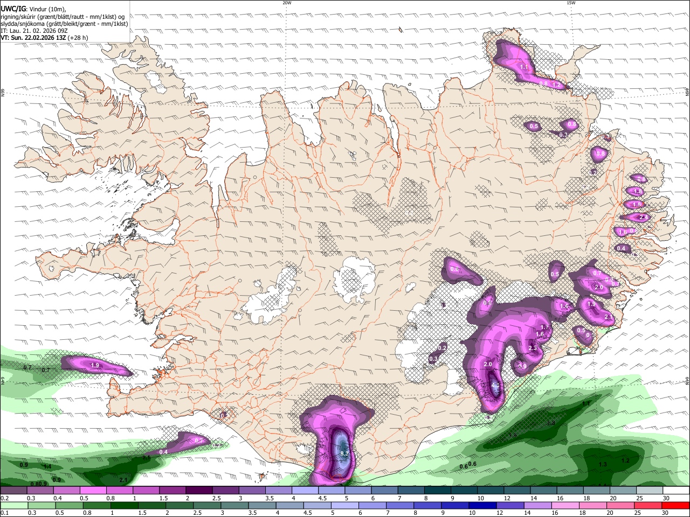Click the 20W longitude label
Viewport: 690px width, 517px height.
(x=287, y=3)
